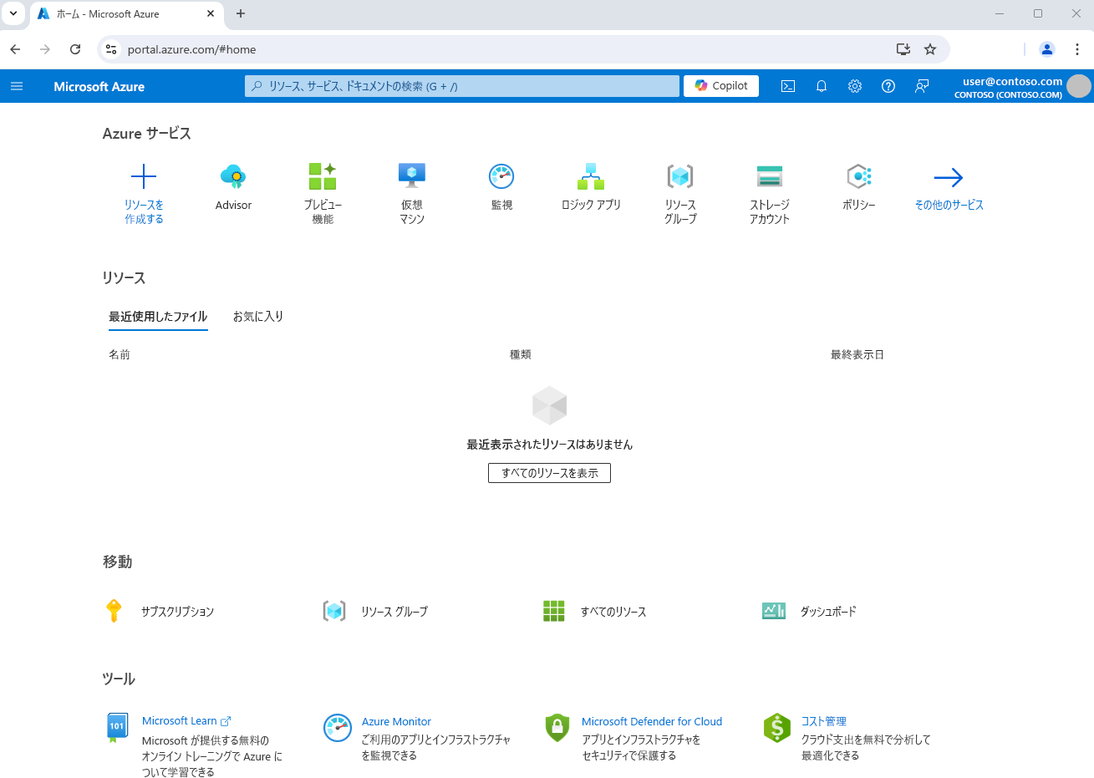The image size is (1094, 778).
Task: Open the 監視 gauge icon
Action: (x=501, y=176)
